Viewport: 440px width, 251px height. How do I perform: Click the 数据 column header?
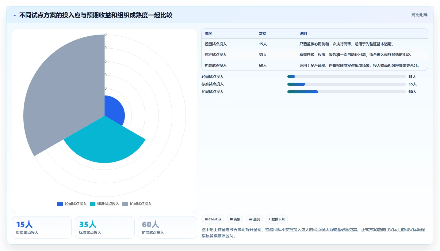pos(262,34)
